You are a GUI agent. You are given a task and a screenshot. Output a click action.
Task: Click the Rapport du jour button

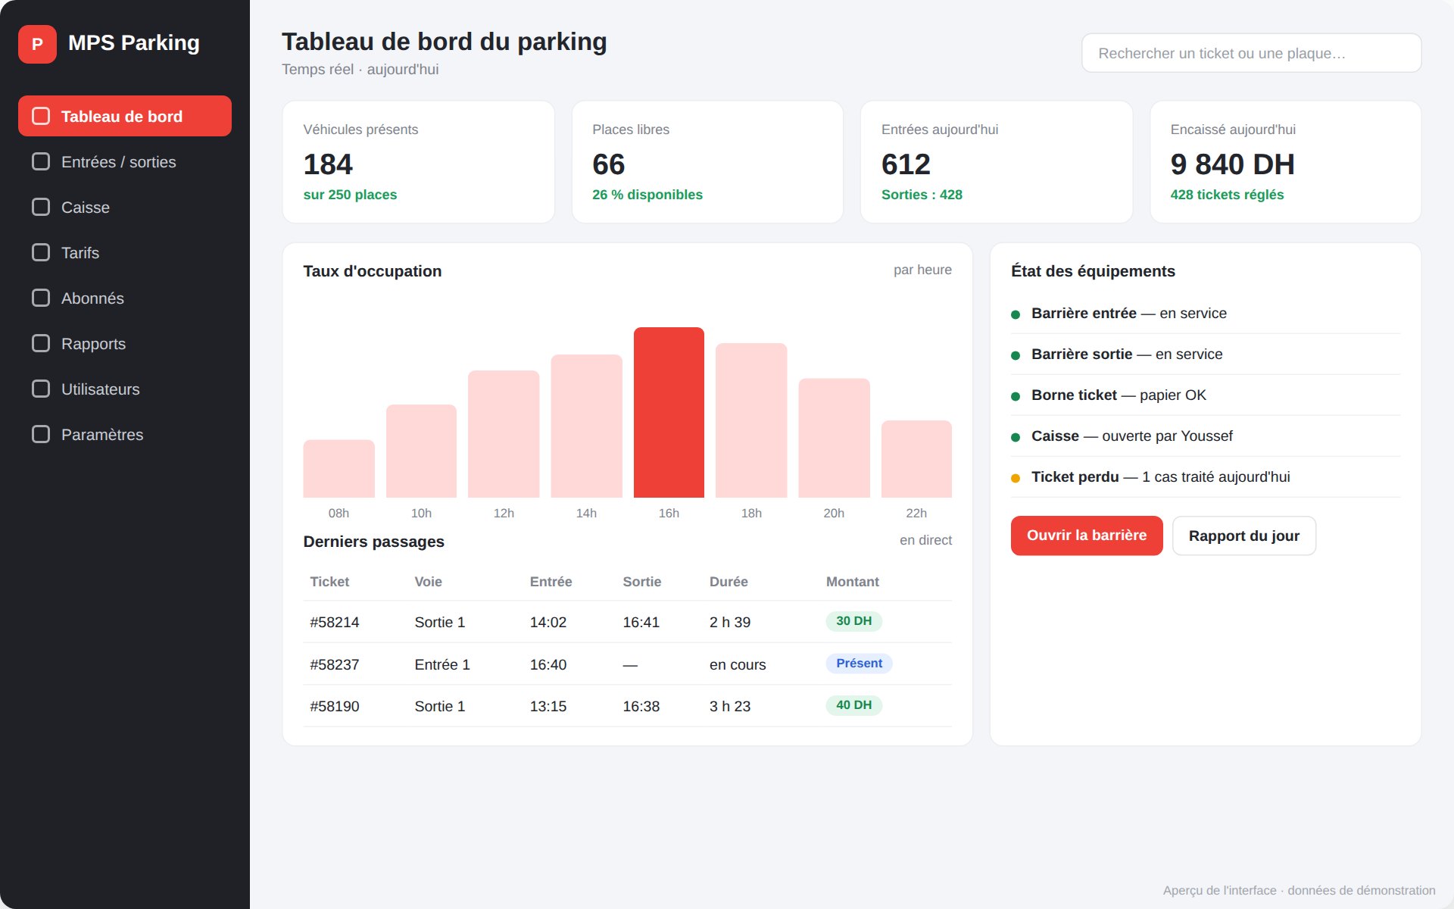[1244, 536]
